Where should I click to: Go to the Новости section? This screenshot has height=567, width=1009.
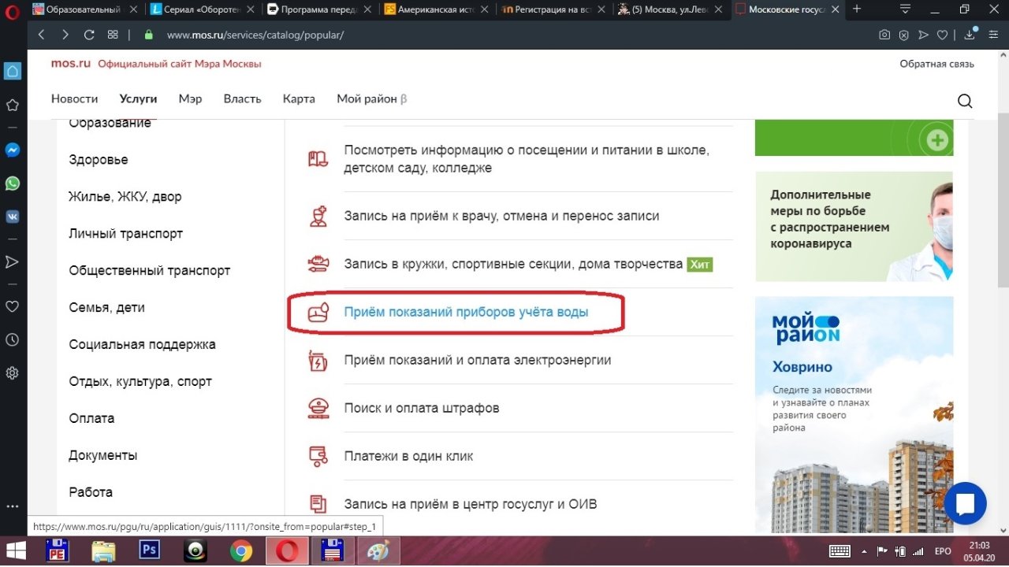[x=74, y=99]
